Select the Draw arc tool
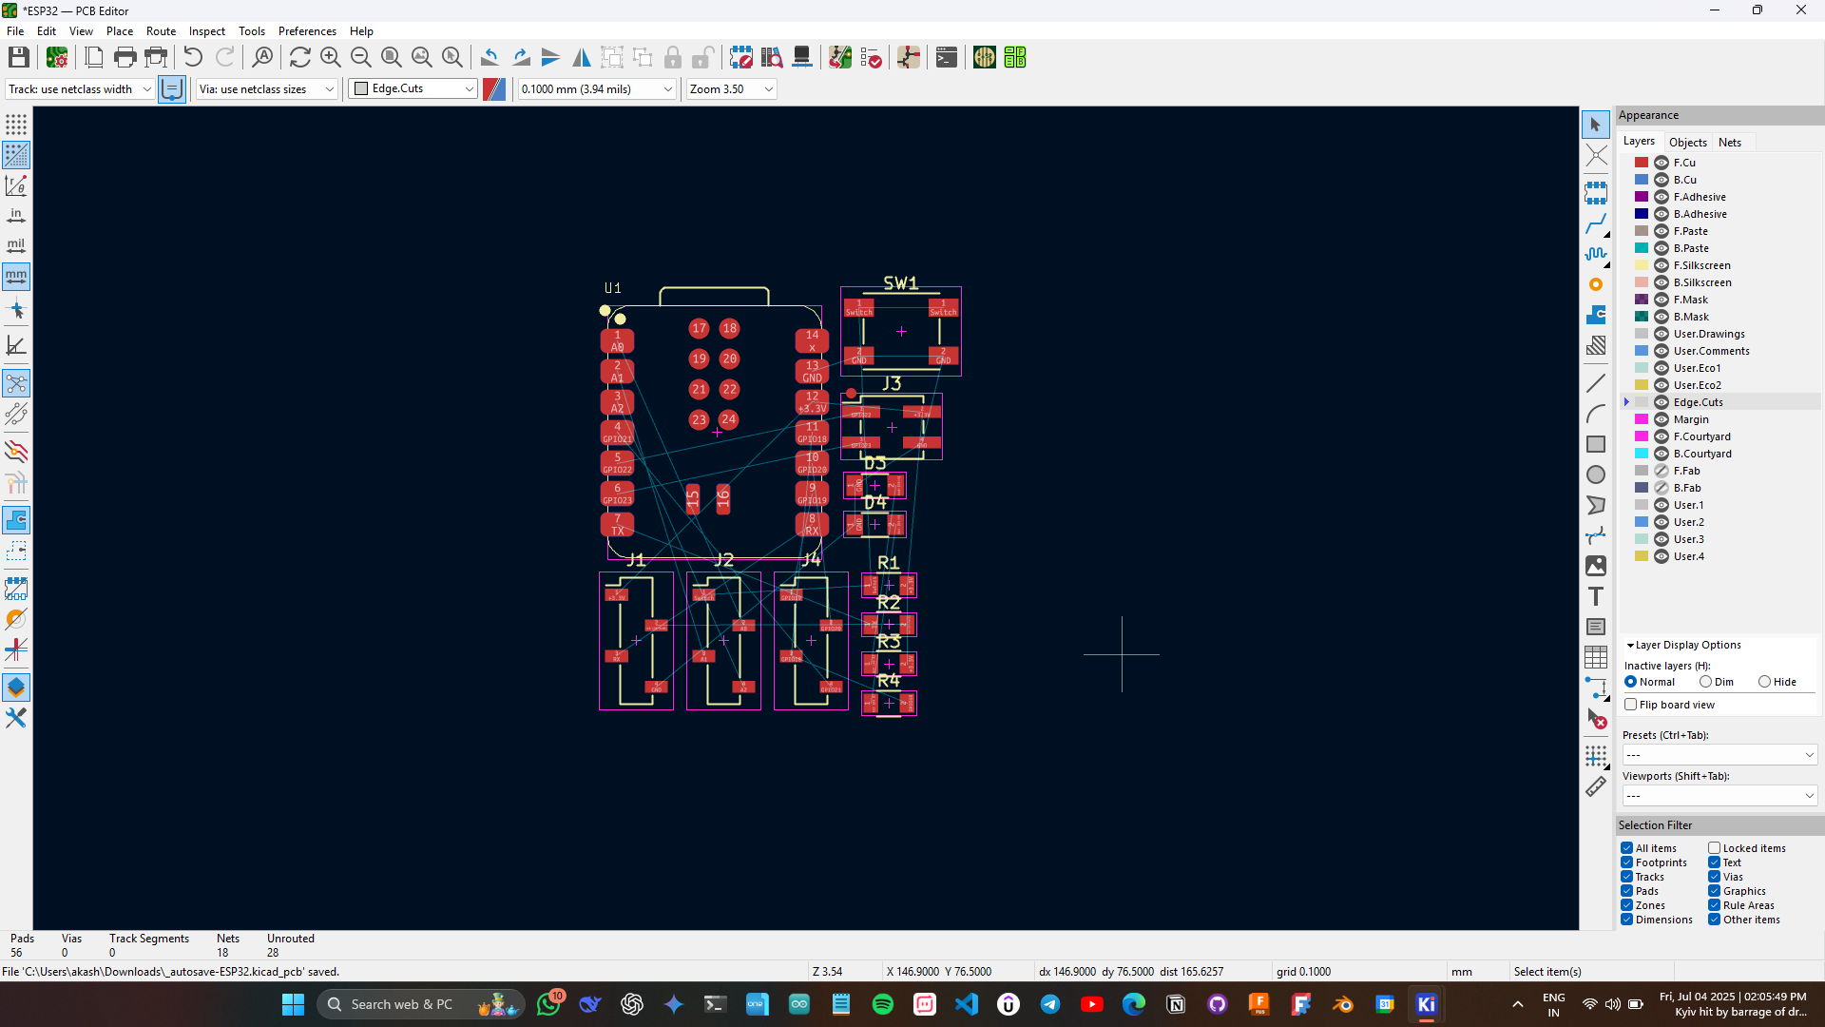The height and width of the screenshot is (1027, 1825). [x=1596, y=415]
